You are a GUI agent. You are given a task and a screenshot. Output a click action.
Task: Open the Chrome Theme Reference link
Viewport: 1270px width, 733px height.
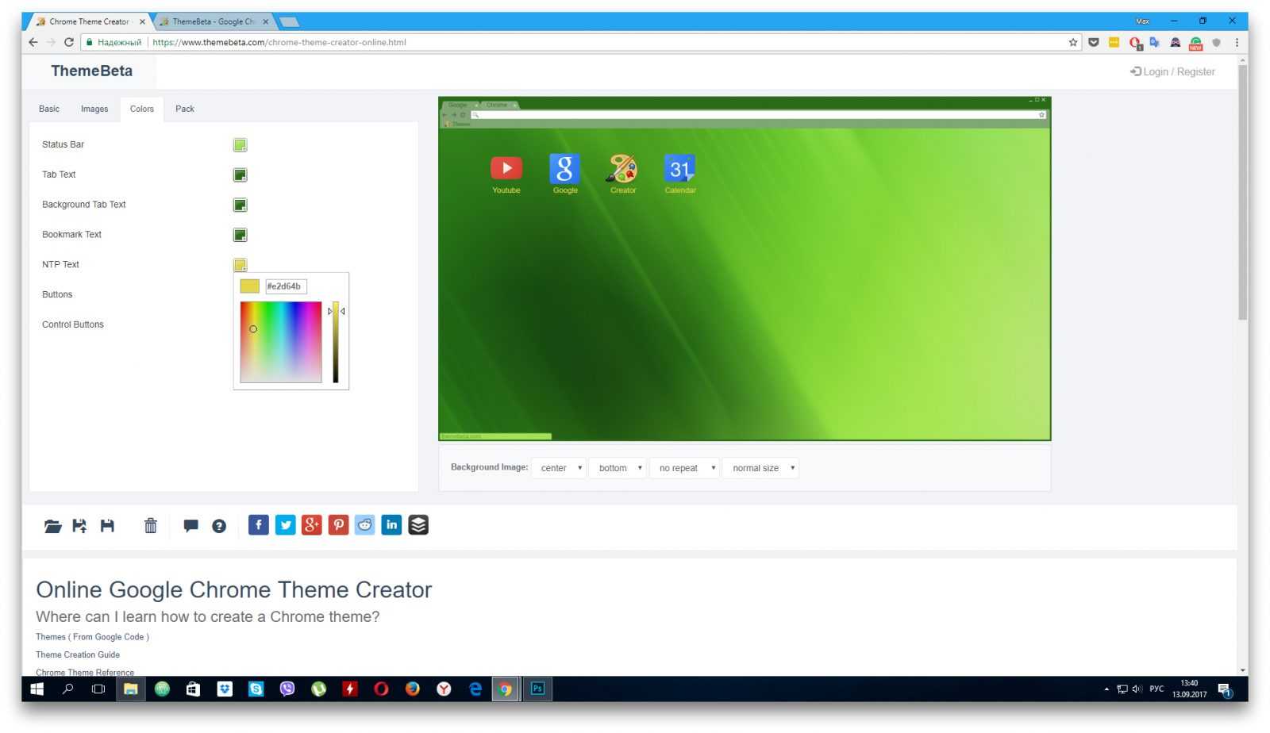pos(85,672)
